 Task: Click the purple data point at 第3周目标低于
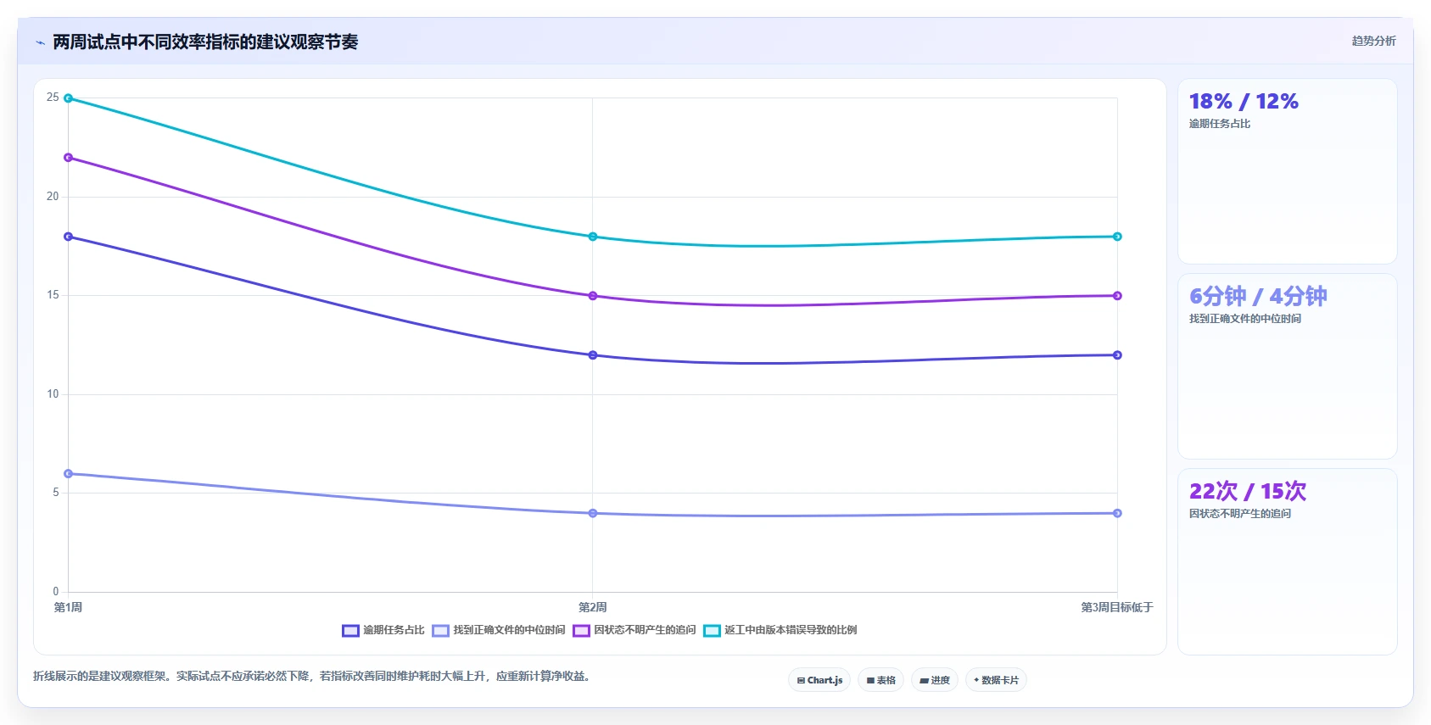1117,296
